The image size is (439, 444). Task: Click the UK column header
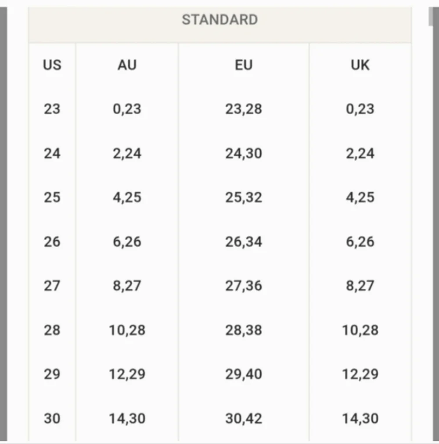click(x=360, y=65)
